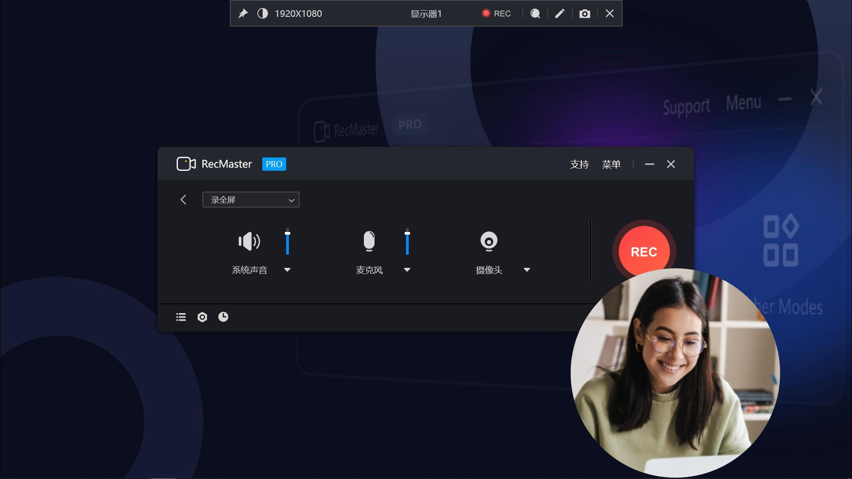
Task: Click the pin icon on floating toolbar
Action: pyautogui.click(x=243, y=14)
